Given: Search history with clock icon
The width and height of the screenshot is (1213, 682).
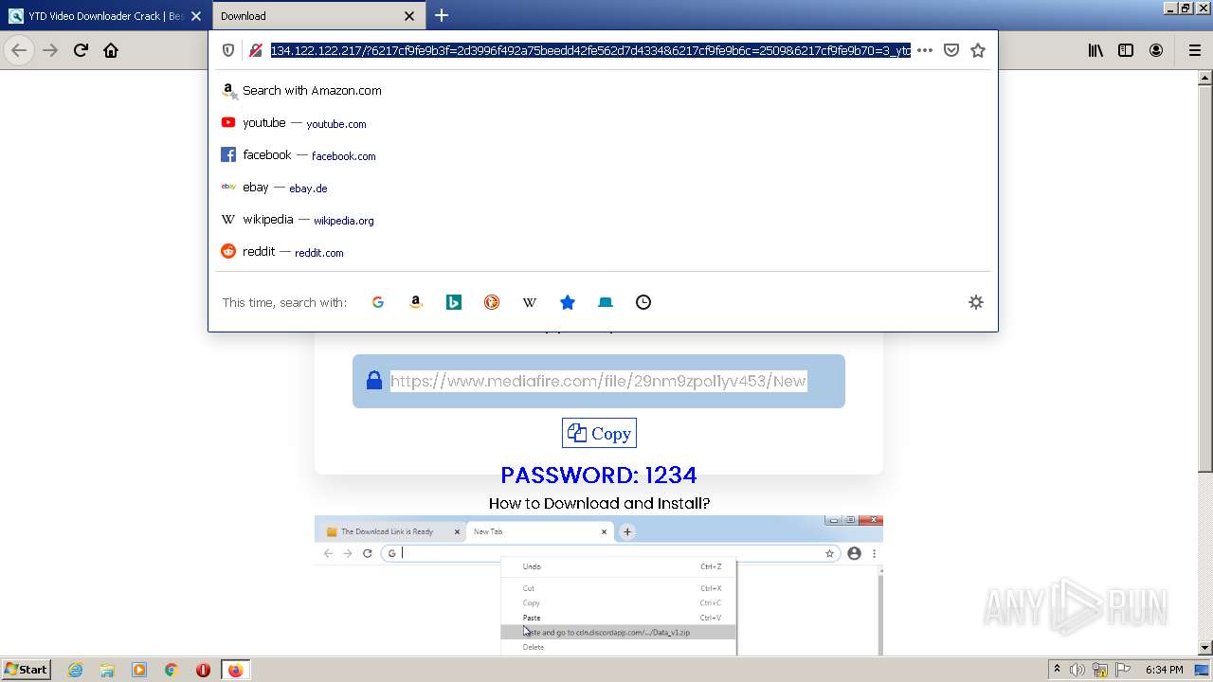Looking at the screenshot, I should 643,302.
